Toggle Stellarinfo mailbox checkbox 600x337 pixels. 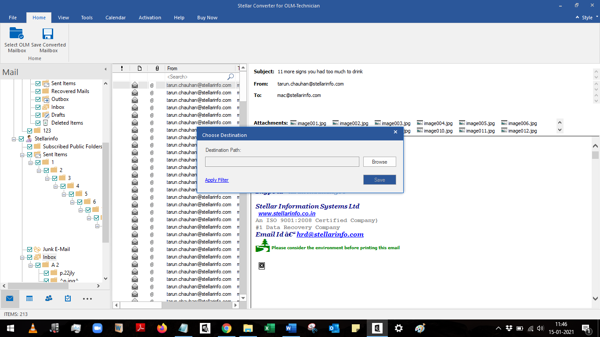22,139
